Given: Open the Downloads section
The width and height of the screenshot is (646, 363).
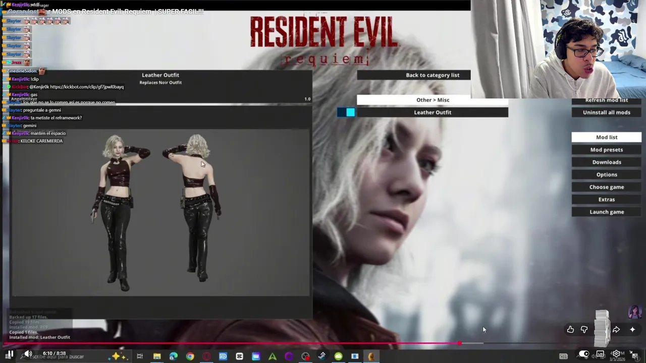Looking at the screenshot, I should point(607,162).
